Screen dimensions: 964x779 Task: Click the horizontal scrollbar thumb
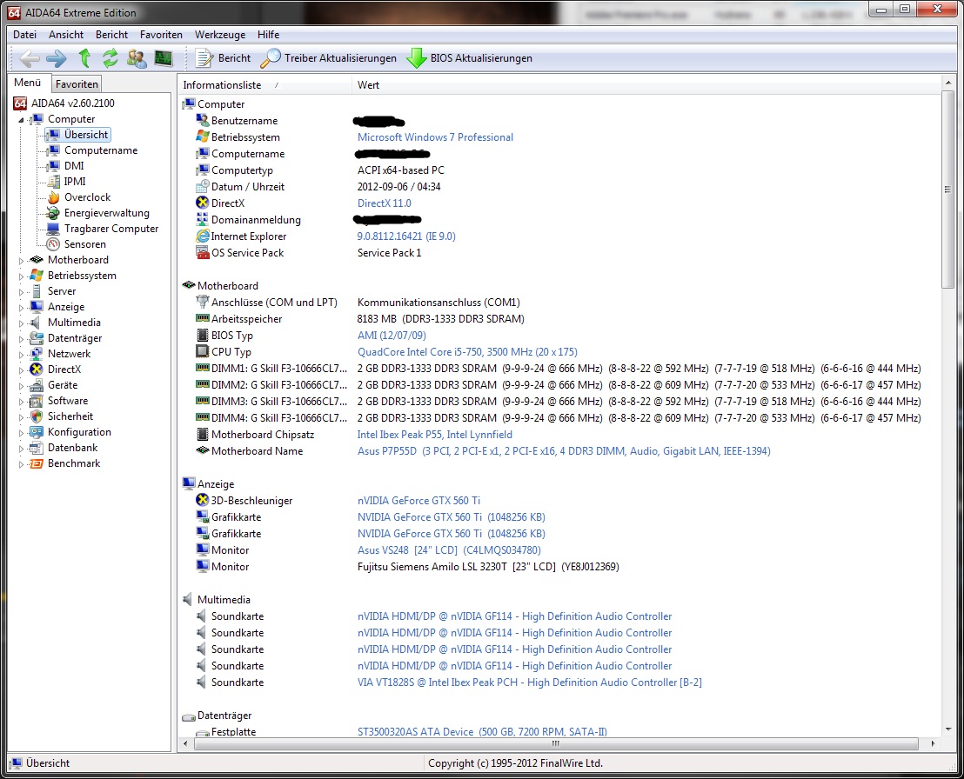point(556,743)
